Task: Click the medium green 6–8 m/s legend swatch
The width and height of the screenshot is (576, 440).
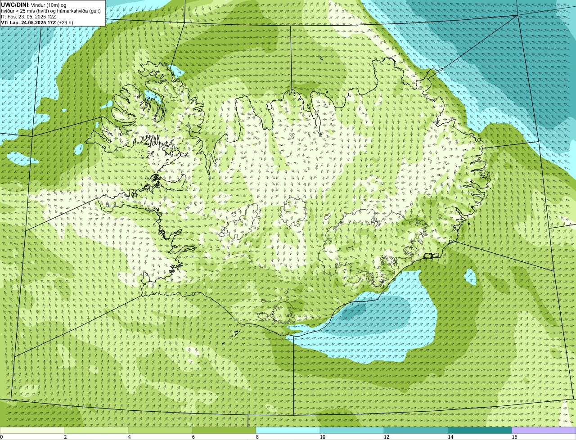Action: (x=224, y=431)
